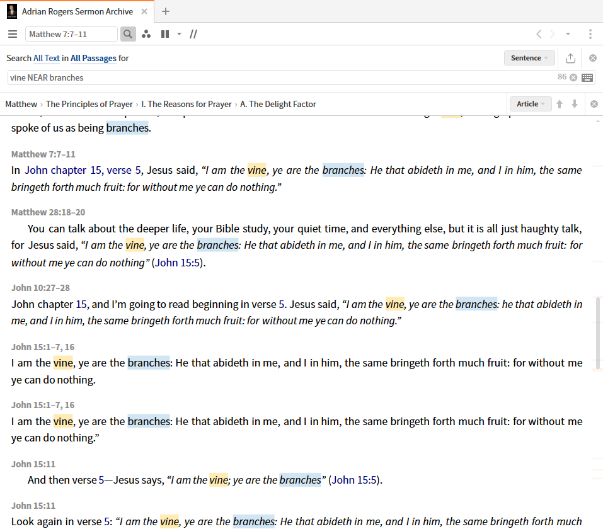Image resolution: width=603 pixels, height=529 pixels.
Task: Open the on-screen keyboard icon
Action: point(587,77)
